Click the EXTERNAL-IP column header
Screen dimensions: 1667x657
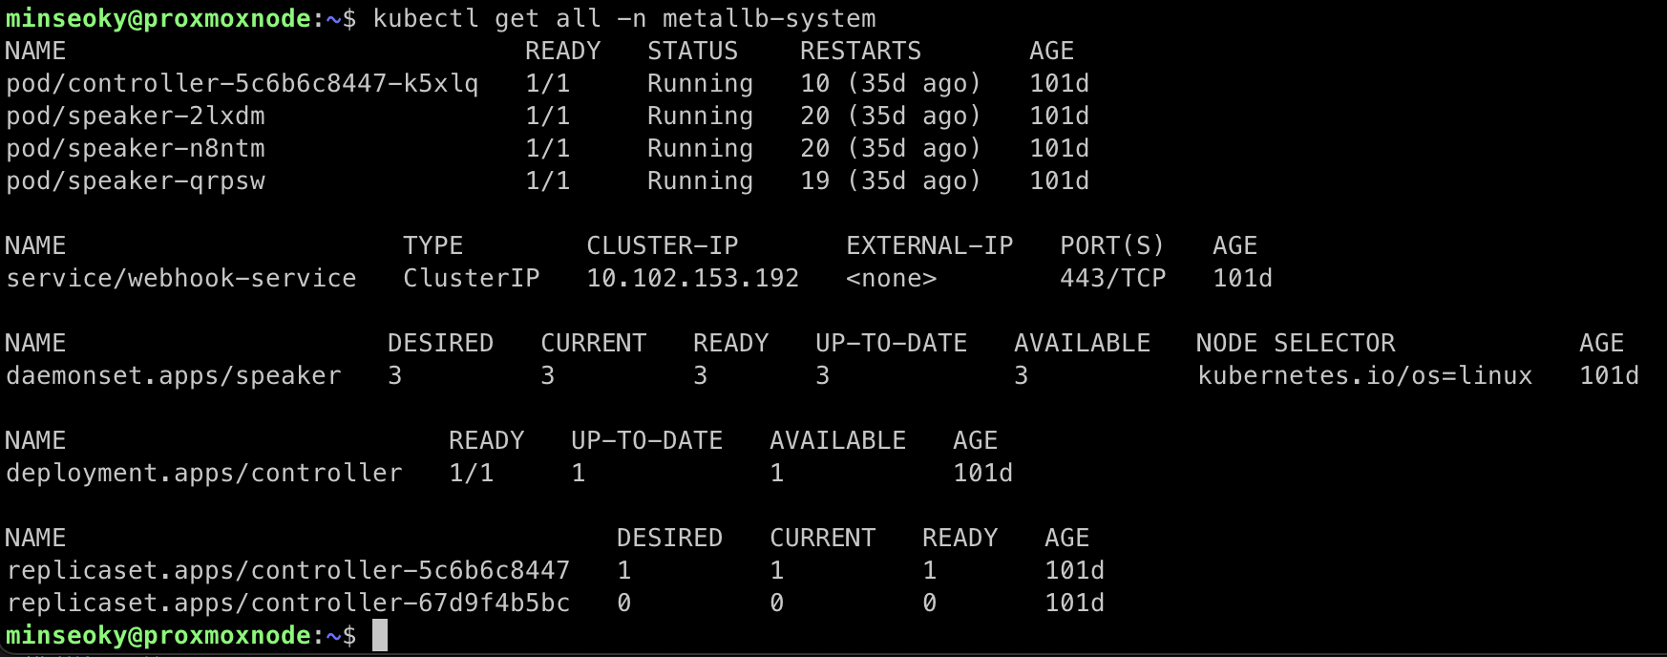click(x=929, y=246)
